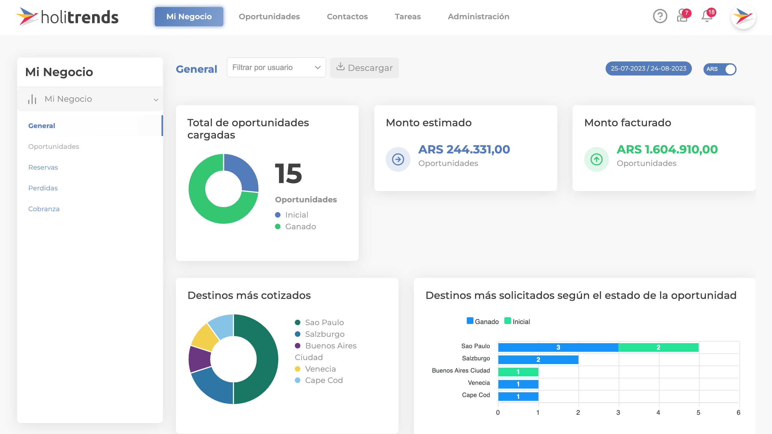
Task: Click the Salzburgo bar labeled 2
Action: pyautogui.click(x=538, y=359)
